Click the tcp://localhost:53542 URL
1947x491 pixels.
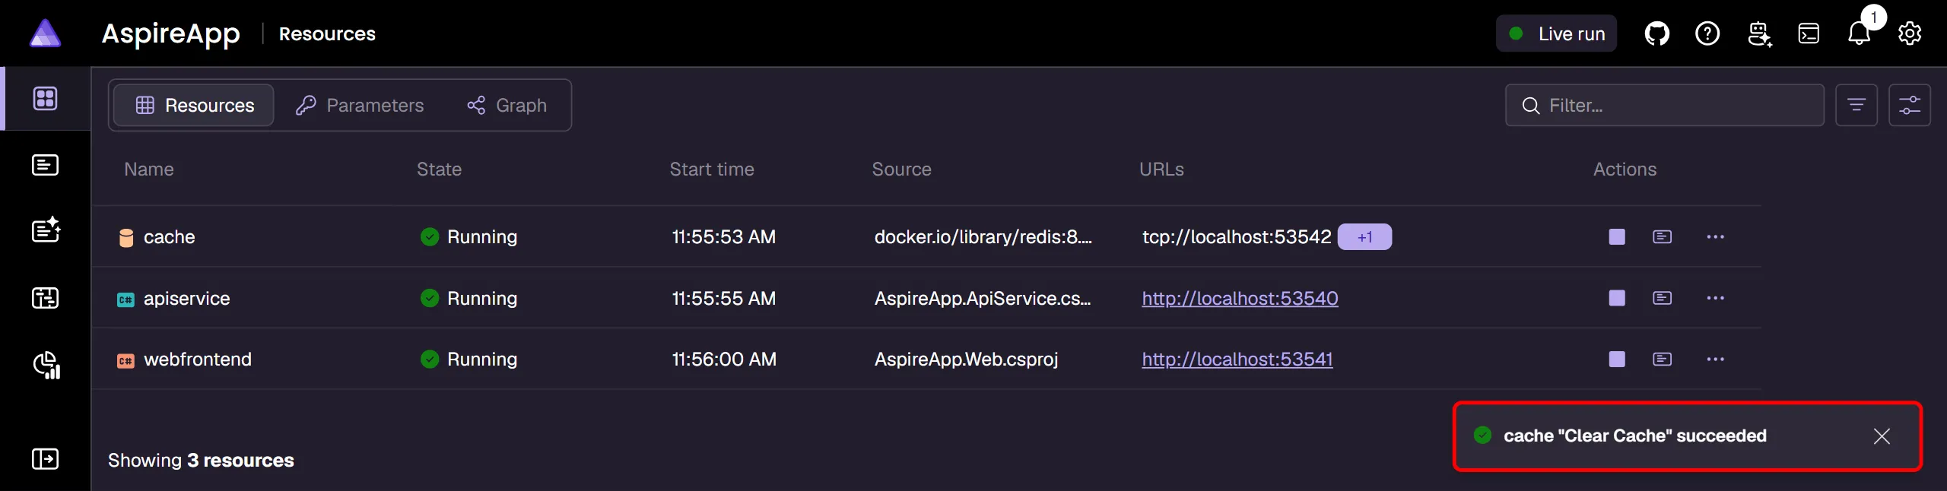(x=1237, y=237)
